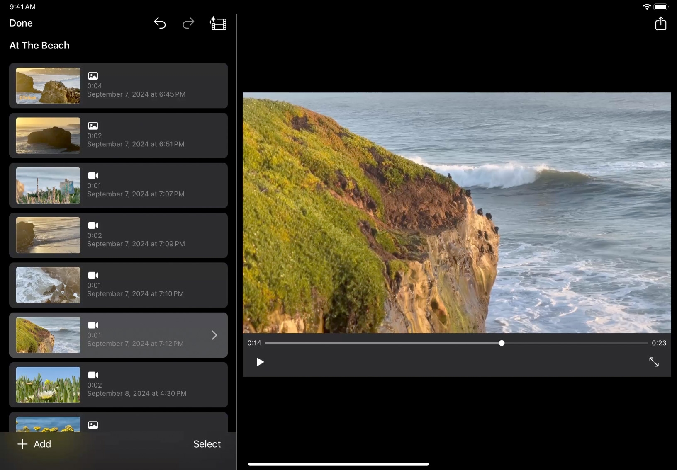Click the text 'September 7, 2024 at 7:10 PM'

pos(136,293)
